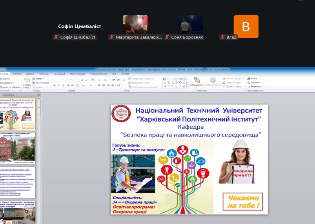Image resolution: width=315 pixels, height=224 pixels.
Task: Toggle the numbered list icon
Action: (x=106, y=80)
